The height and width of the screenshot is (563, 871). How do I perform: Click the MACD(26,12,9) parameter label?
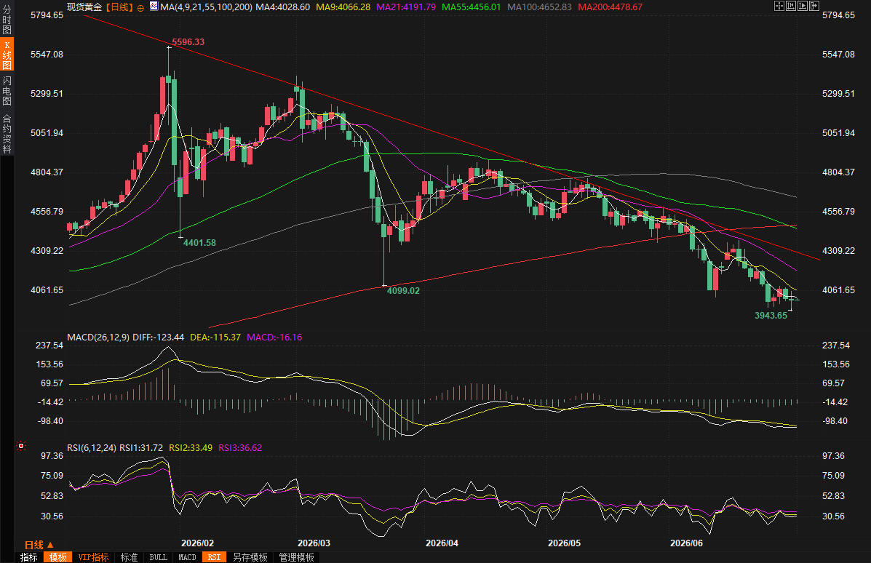(98, 337)
